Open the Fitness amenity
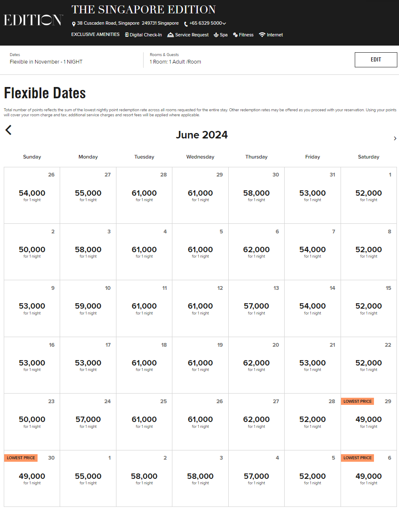This screenshot has width=399, height=509. 243,35
